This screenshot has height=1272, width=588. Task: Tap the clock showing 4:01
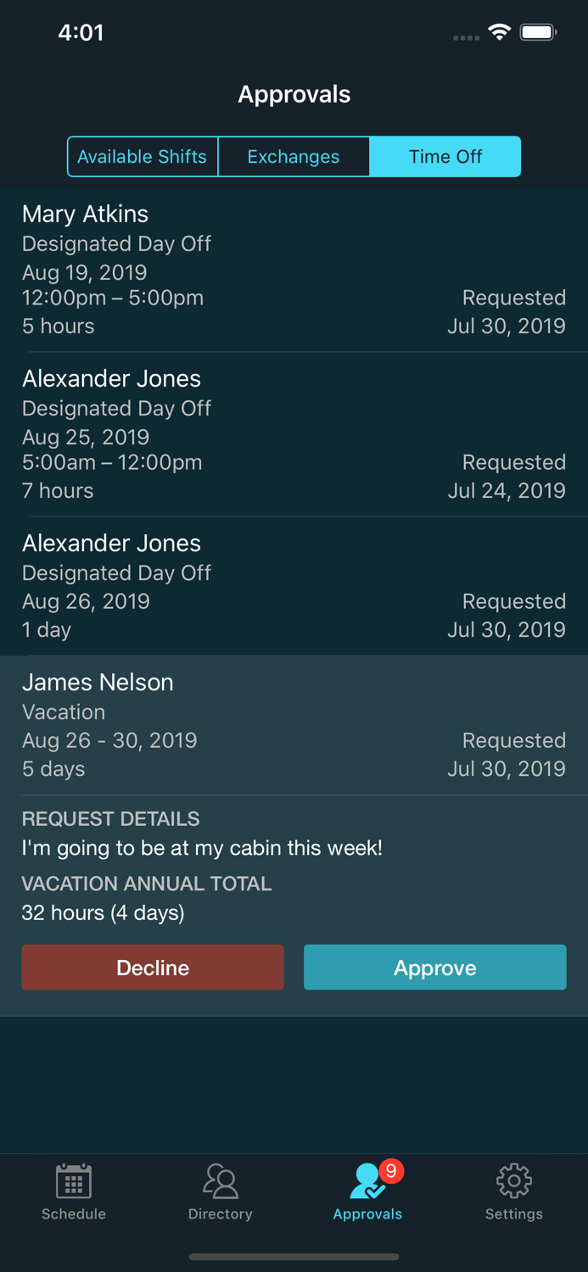[x=81, y=32]
